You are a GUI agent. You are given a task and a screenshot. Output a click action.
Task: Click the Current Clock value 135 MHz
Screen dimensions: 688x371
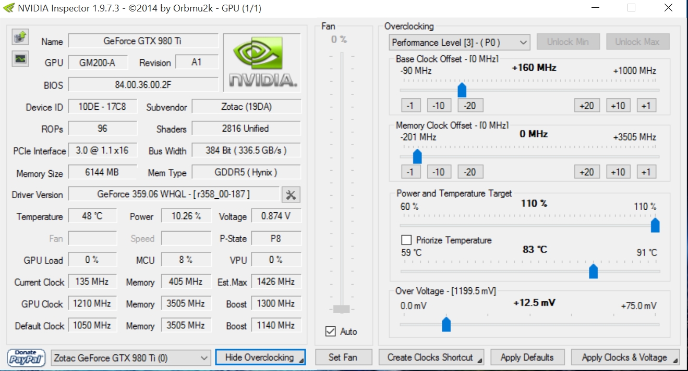click(x=92, y=282)
